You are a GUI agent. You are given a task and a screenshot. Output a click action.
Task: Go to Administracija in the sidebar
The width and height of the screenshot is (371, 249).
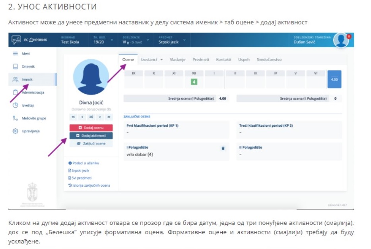click(x=32, y=93)
